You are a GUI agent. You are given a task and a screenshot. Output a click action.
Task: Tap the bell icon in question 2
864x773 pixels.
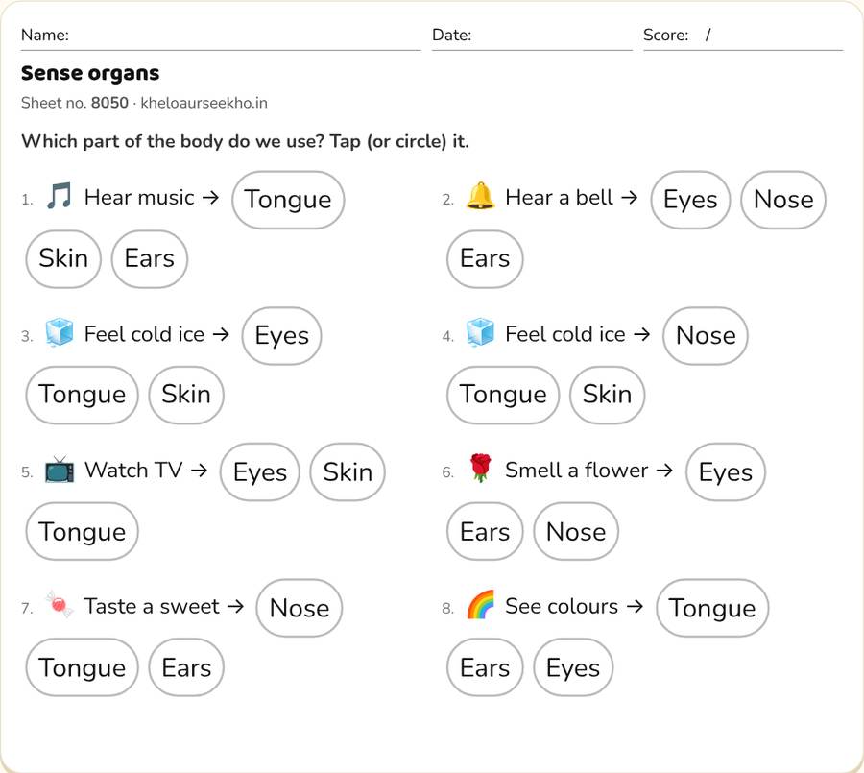click(480, 196)
